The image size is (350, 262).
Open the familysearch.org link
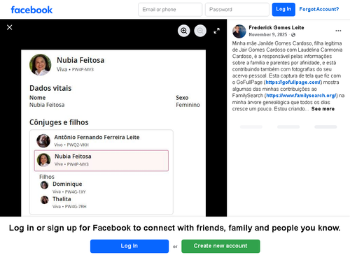click(x=301, y=96)
